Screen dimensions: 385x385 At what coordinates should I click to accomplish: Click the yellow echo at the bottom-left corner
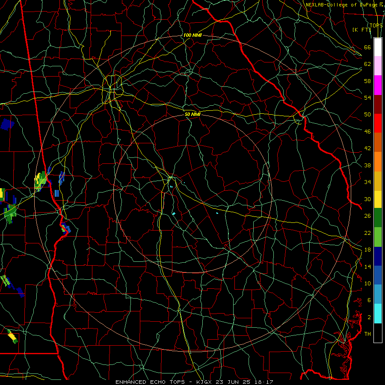(13, 336)
